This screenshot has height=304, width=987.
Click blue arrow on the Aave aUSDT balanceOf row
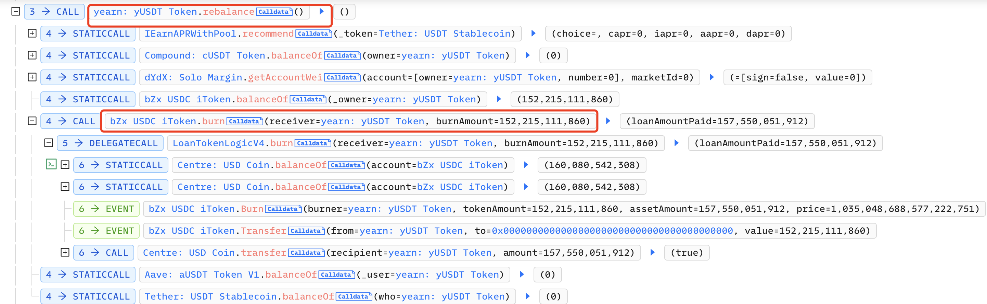coord(522,274)
